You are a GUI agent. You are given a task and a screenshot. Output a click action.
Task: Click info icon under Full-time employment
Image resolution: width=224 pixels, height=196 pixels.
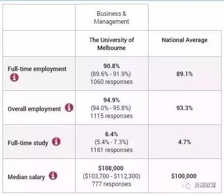14,77
